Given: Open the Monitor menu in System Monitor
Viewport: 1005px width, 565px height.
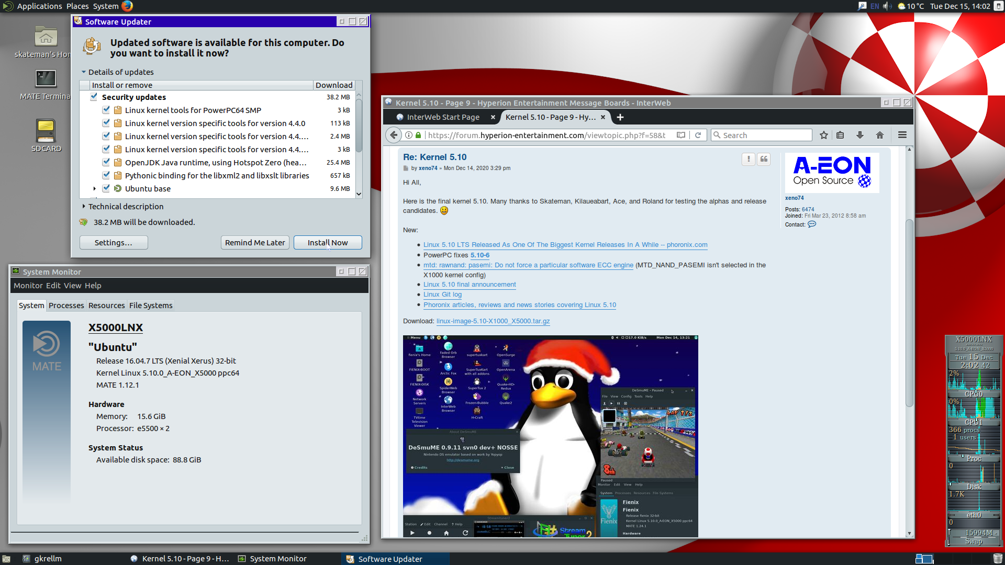Looking at the screenshot, I should pyautogui.click(x=28, y=286).
